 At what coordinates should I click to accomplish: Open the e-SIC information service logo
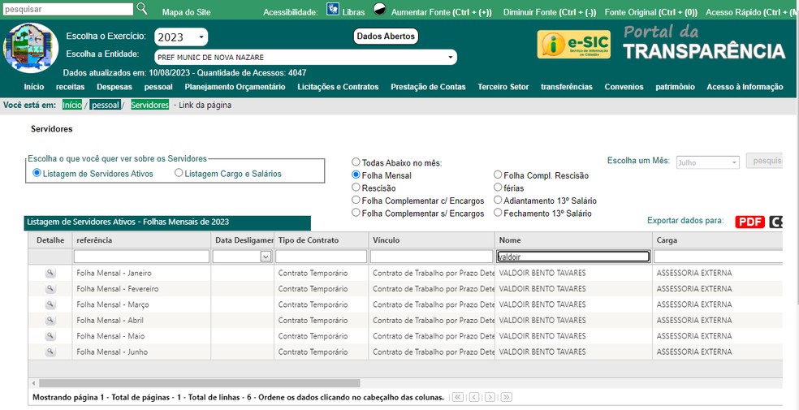click(x=574, y=45)
